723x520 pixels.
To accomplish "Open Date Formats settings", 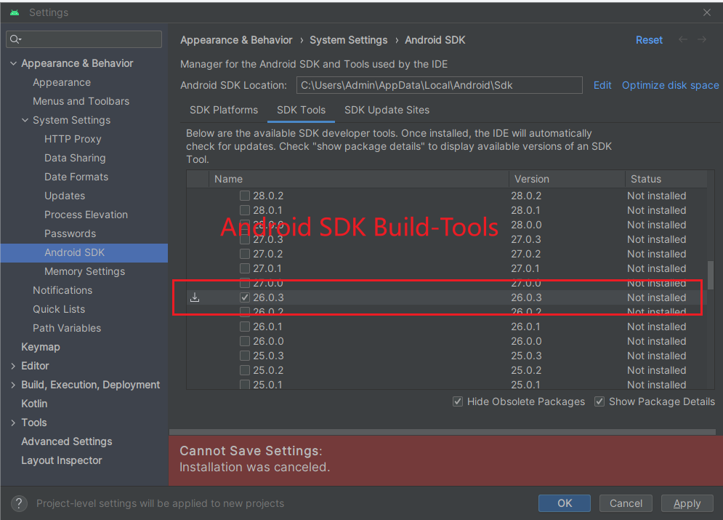I will (x=76, y=177).
